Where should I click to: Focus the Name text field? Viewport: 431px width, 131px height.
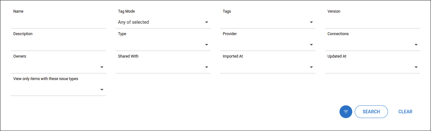tap(58, 22)
